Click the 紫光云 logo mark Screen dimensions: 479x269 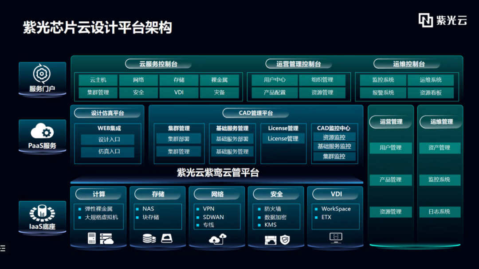point(425,20)
